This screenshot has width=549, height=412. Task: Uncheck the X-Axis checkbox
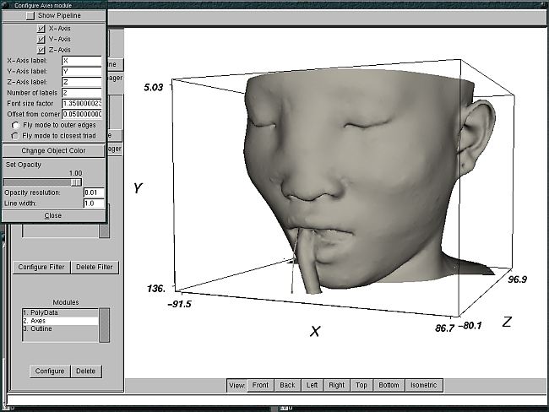tap(41, 28)
